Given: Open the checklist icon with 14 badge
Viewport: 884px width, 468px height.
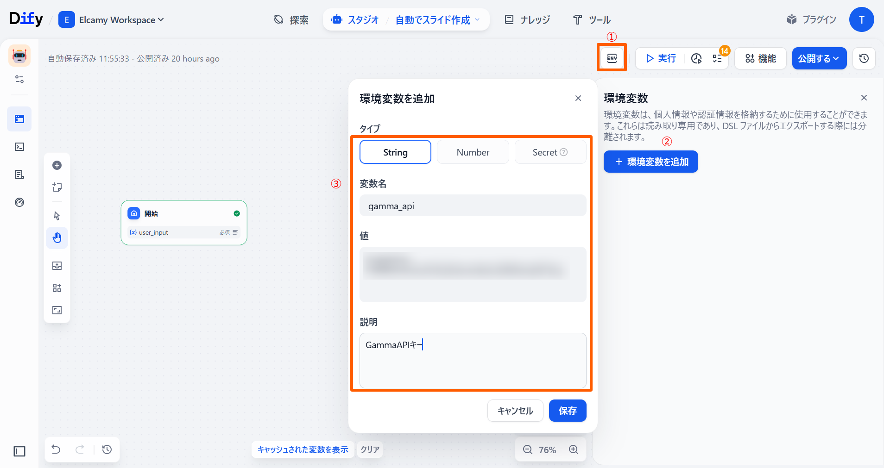Looking at the screenshot, I should (717, 58).
